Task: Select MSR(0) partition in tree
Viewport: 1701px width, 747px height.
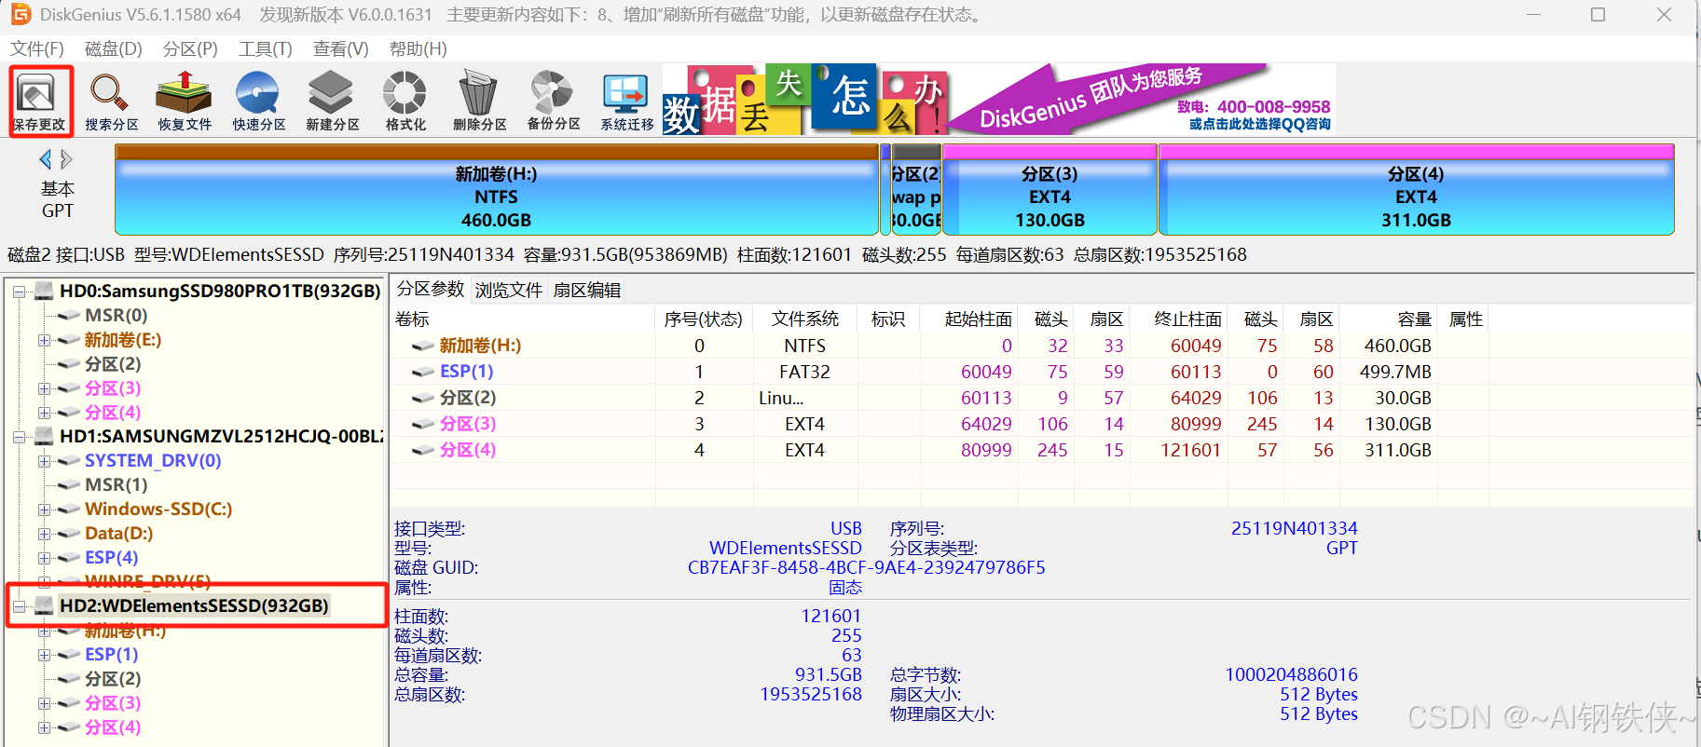Action: [x=116, y=315]
